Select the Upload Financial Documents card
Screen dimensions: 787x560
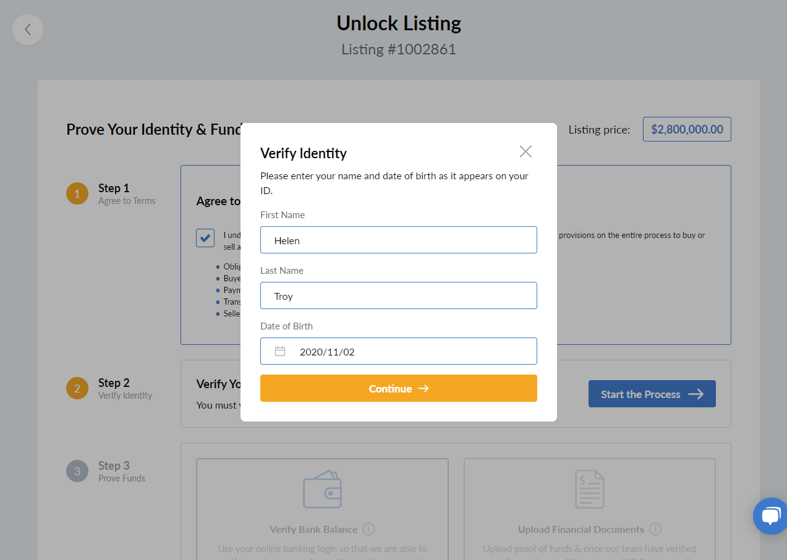(590, 509)
